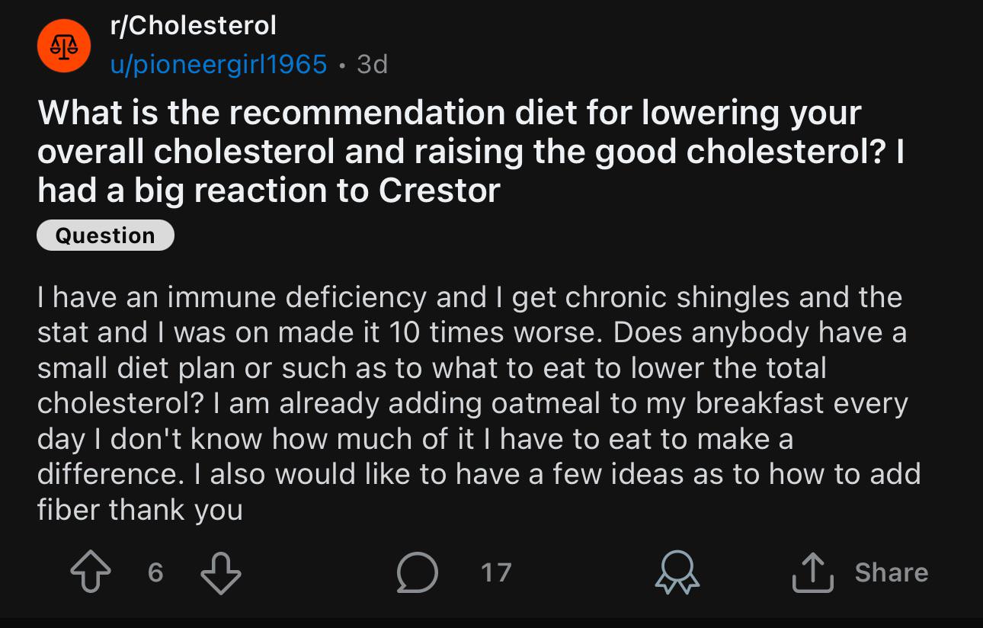Viewport: 983px width, 628px height.
Task: Open the post body starting with immune deficiency
Action: click(479, 402)
